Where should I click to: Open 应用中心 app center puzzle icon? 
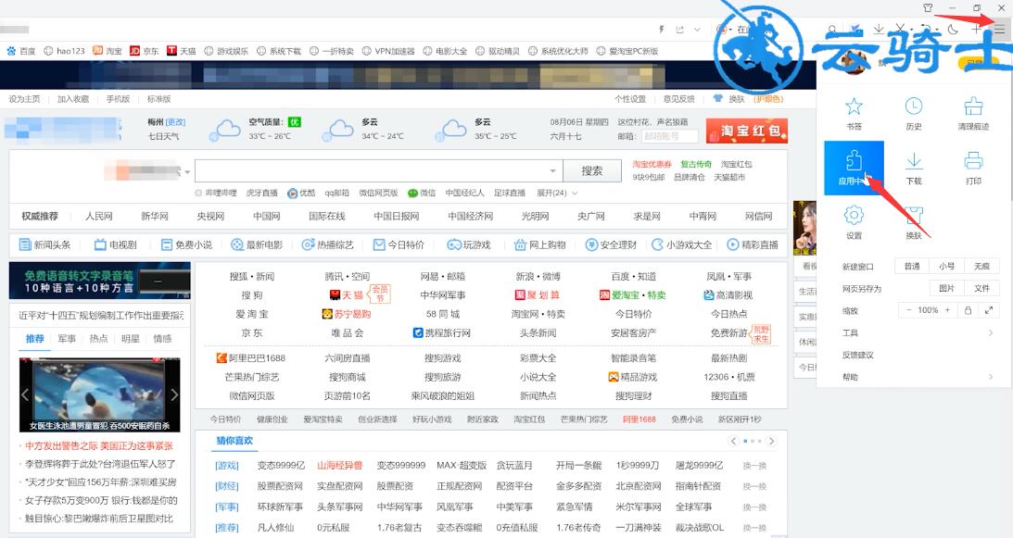tap(855, 168)
